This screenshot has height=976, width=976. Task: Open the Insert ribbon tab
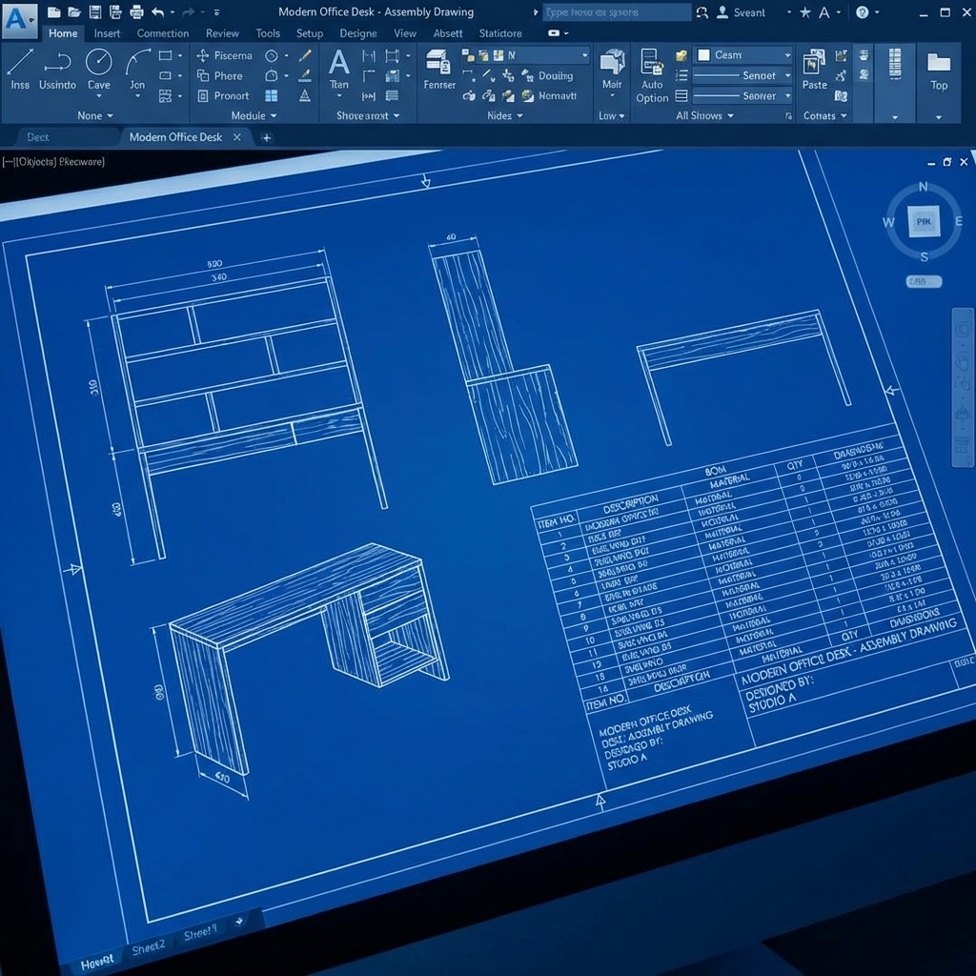coord(107,33)
